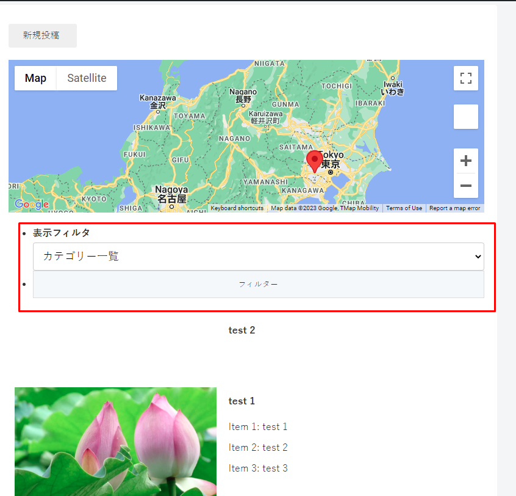The width and height of the screenshot is (516, 496).
Task: Open the カテゴリー一覧 dropdown
Action: tap(259, 257)
